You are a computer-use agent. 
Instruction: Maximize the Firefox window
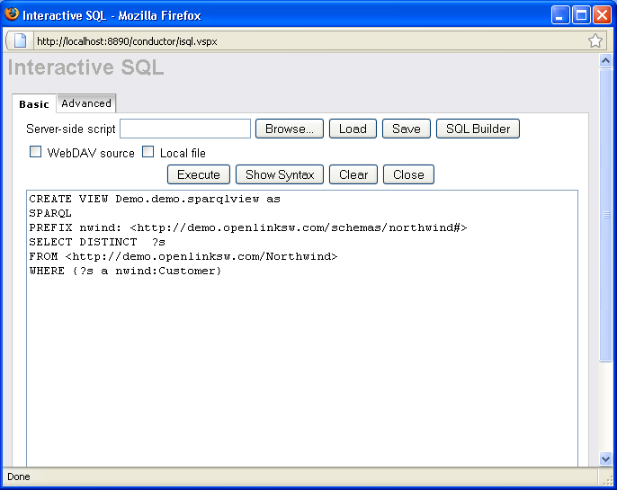pos(581,15)
